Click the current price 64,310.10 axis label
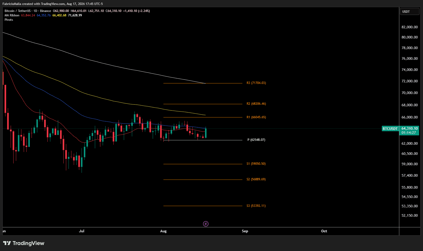This screenshot has width=423, height=251. [409, 128]
